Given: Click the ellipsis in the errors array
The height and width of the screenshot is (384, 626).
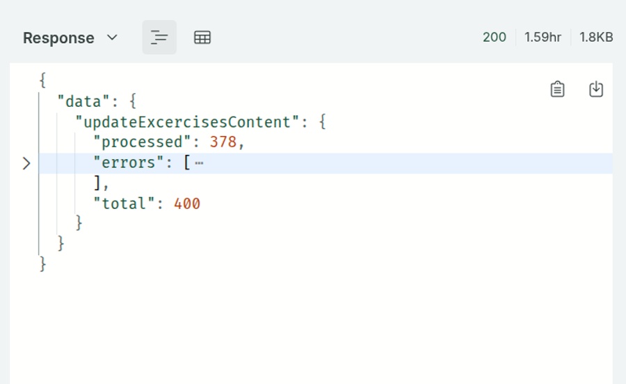Looking at the screenshot, I should 199,164.
